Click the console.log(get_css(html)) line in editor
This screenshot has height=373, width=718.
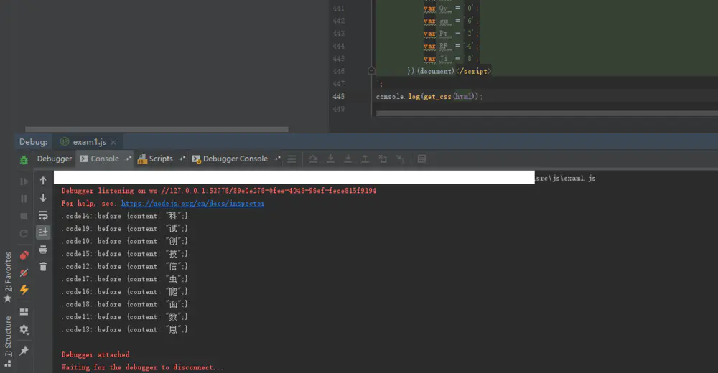[429, 97]
